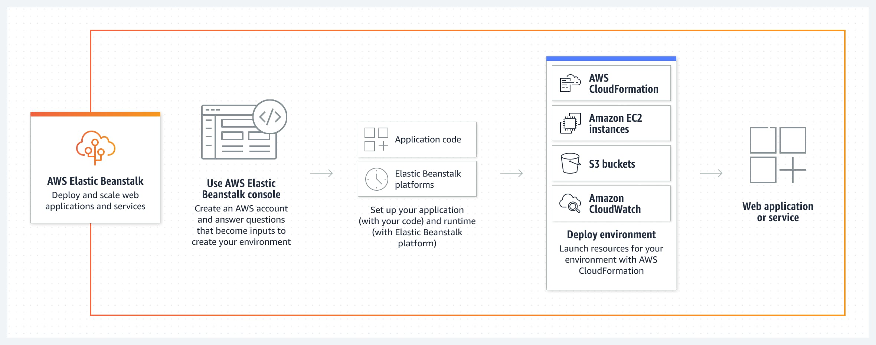Click the Web application squares icon
Viewport: 876px width, 345px height.
pyautogui.click(x=778, y=155)
